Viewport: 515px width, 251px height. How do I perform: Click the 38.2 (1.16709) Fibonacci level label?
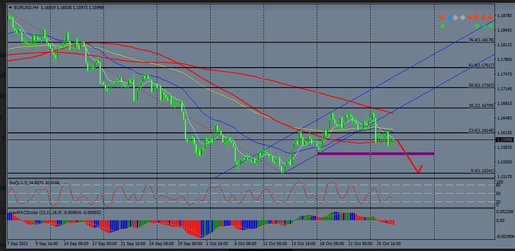(x=481, y=106)
